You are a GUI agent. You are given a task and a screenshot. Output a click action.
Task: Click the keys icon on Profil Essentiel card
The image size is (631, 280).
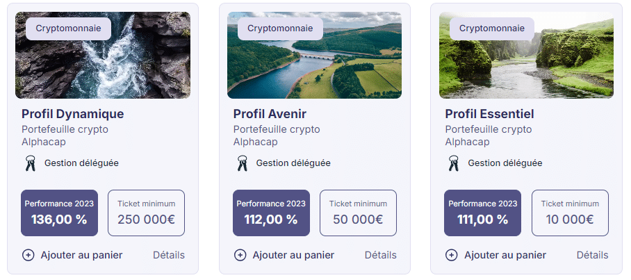tap(454, 163)
